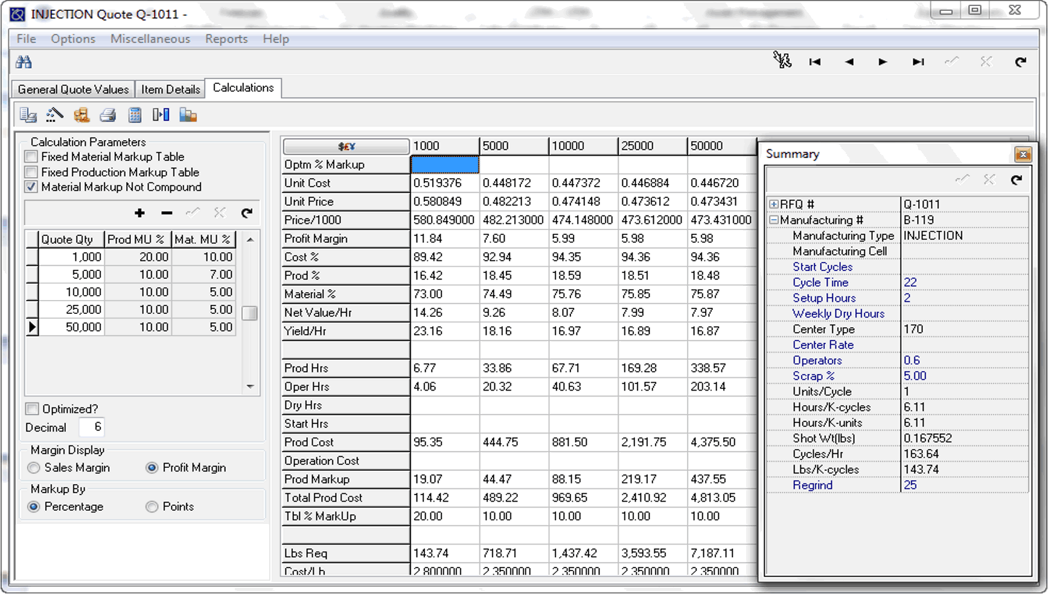The image size is (1048, 594).
Task: Click refresh icon in main navigation toolbar
Action: click(x=1020, y=62)
